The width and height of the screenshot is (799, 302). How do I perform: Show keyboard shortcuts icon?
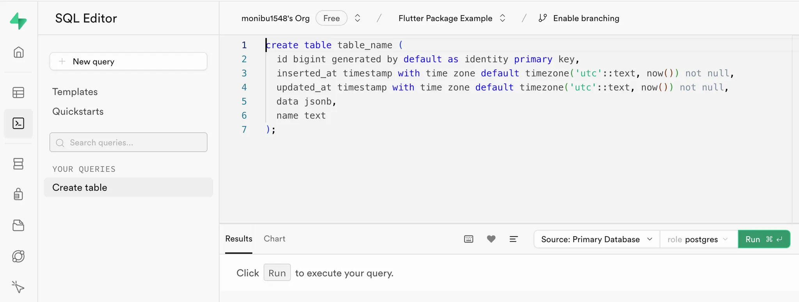469,239
